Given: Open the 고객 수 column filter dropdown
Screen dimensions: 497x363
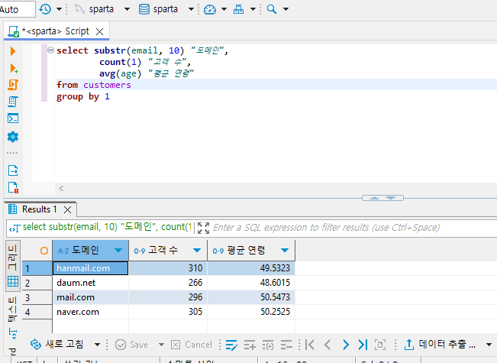Looking at the screenshot, I should coord(197,251).
